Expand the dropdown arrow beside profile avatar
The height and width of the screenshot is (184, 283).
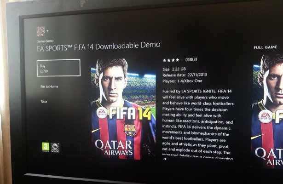pos(47,31)
